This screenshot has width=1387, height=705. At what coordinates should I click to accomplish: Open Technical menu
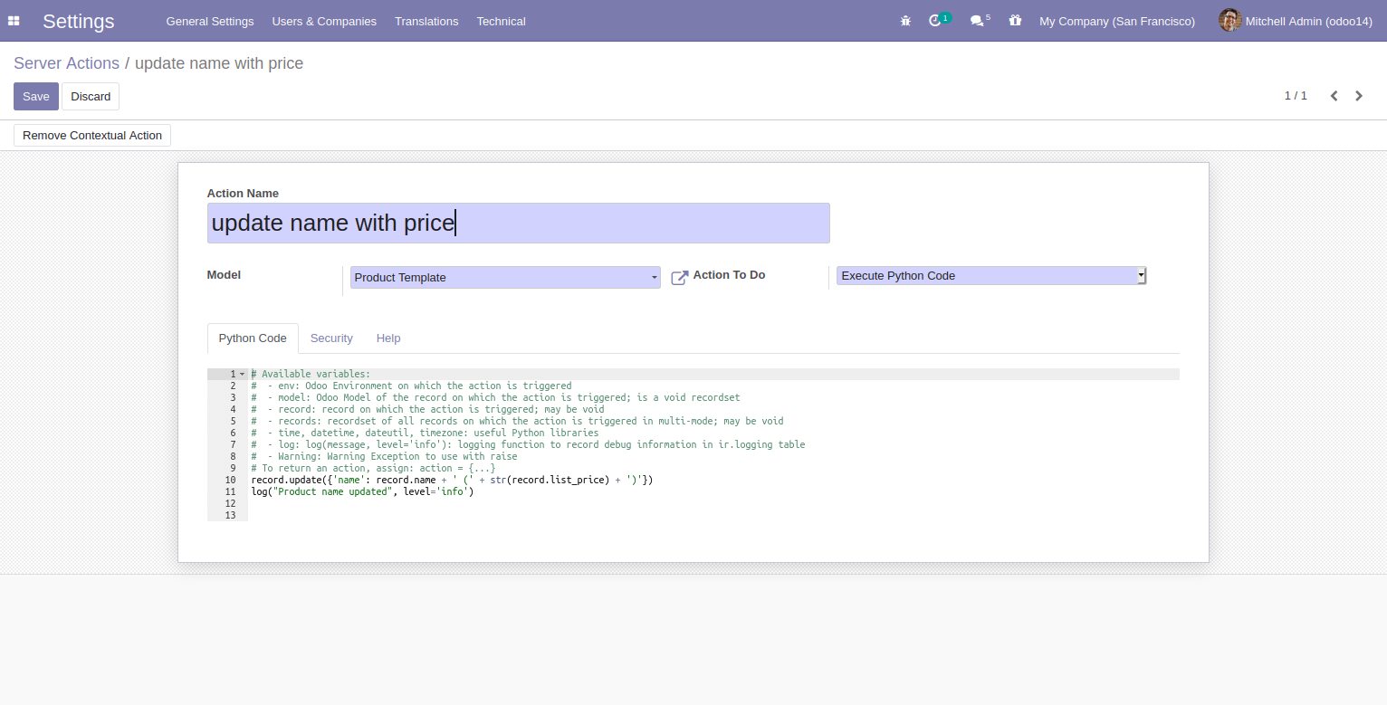click(x=501, y=21)
